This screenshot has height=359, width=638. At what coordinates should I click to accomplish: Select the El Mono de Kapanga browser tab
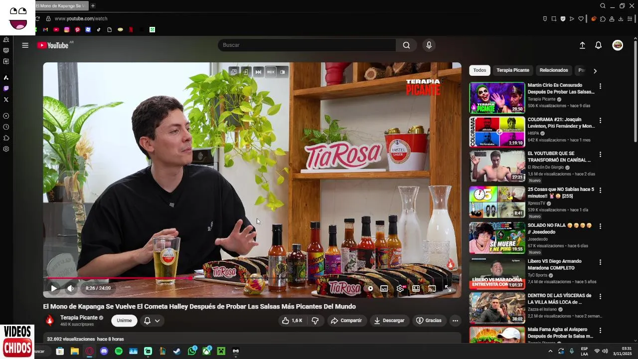point(61,6)
